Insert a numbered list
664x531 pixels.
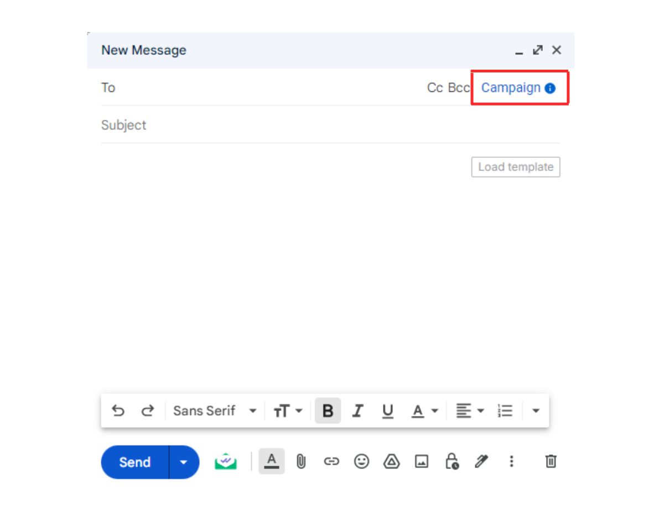pyautogui.click(x=505, y=411)
